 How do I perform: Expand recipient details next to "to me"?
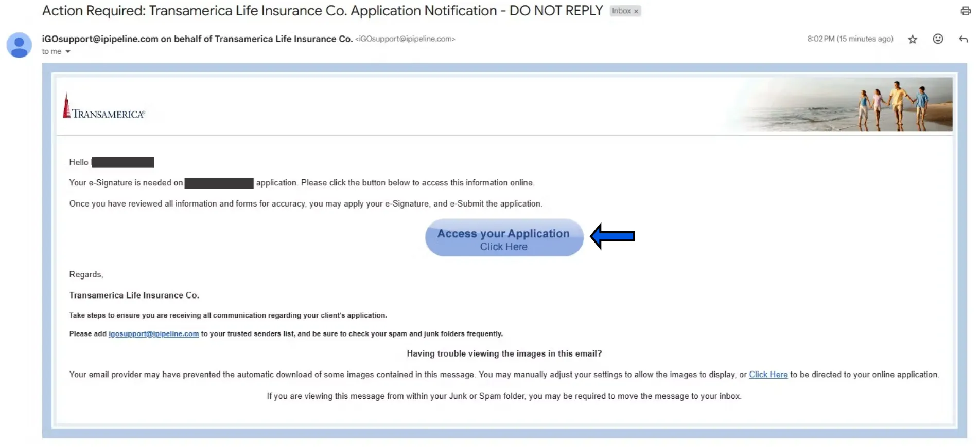click(68, 51)
